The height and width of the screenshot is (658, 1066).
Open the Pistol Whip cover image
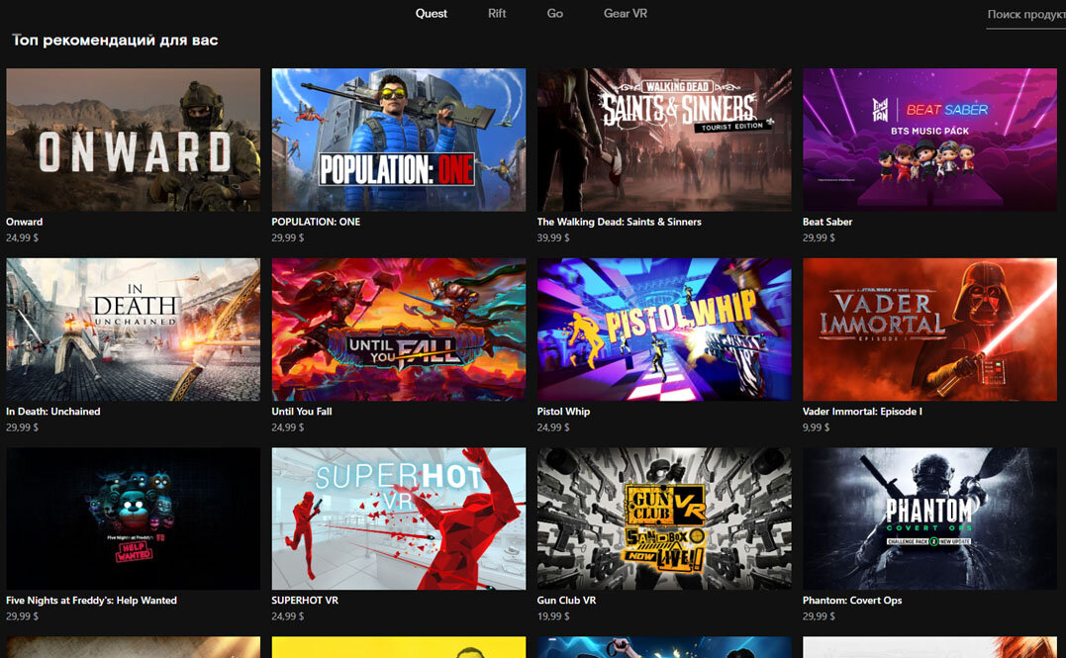click(x=664, y=329)
